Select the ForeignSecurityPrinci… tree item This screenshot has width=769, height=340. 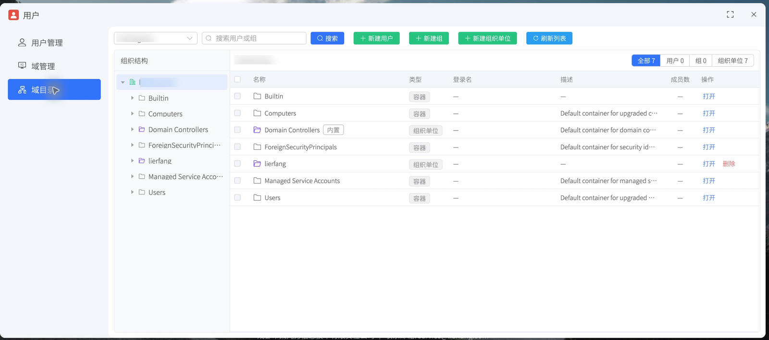(172, 145)
